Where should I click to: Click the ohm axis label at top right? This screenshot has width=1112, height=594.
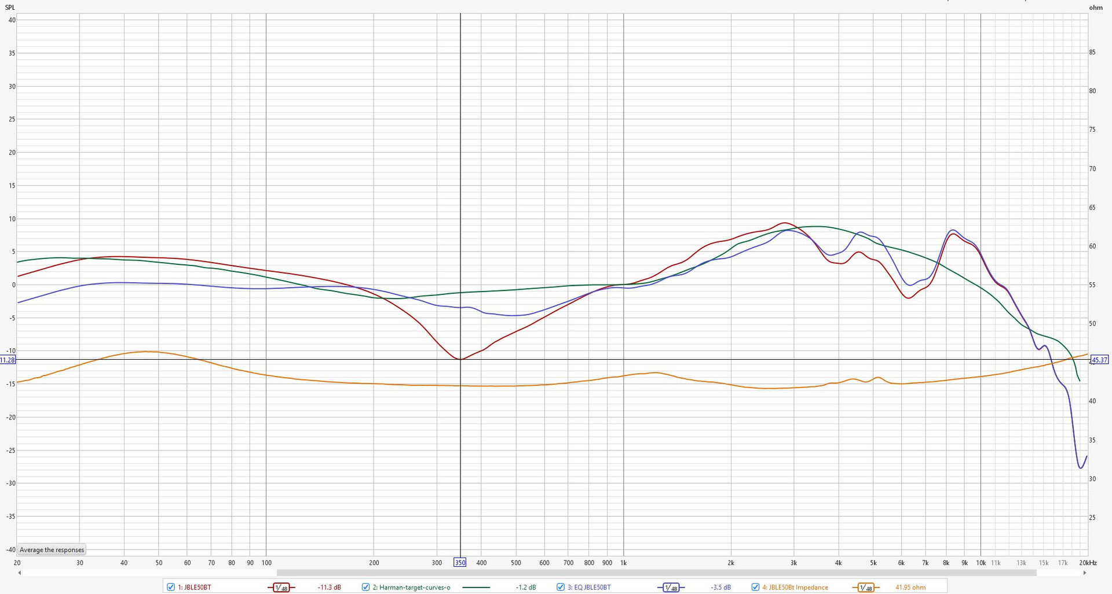[1096, 8]
